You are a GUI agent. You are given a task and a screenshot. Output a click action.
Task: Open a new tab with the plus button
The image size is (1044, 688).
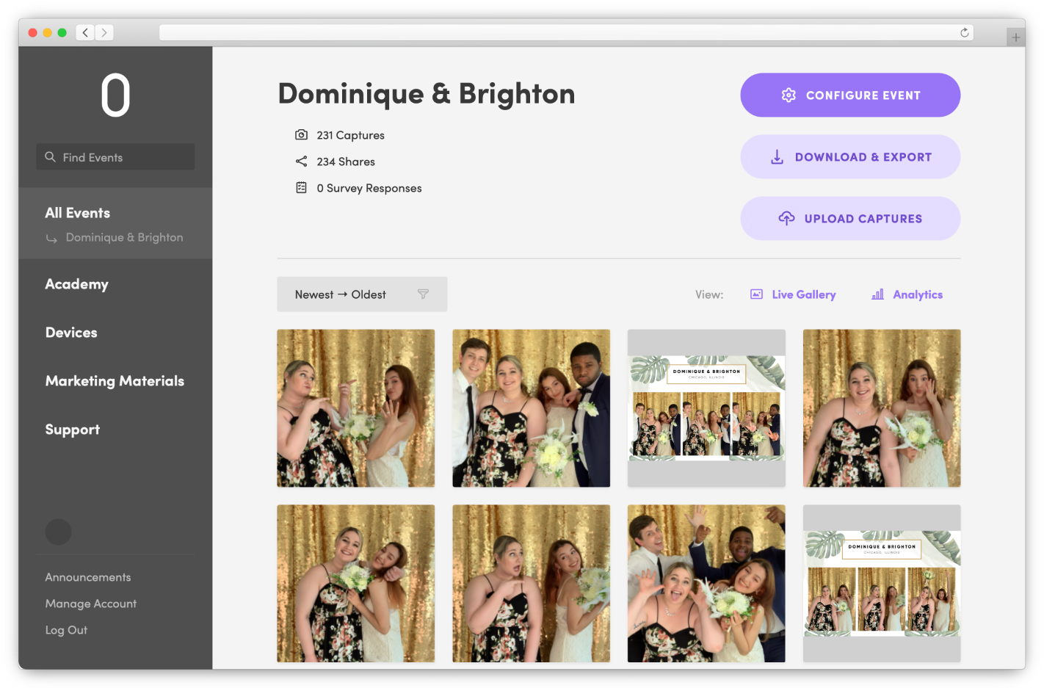[x=1016, y=37]
